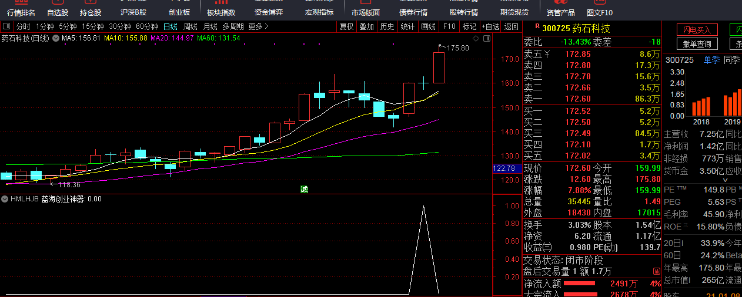
Task: Expand the 更多 periods menu
Action: [258, 26]
